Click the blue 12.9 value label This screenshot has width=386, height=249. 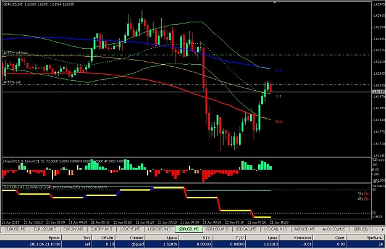point(279,71)
